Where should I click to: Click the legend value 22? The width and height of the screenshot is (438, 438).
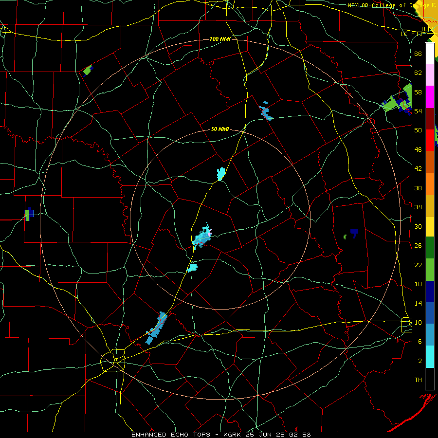point(418,265)
